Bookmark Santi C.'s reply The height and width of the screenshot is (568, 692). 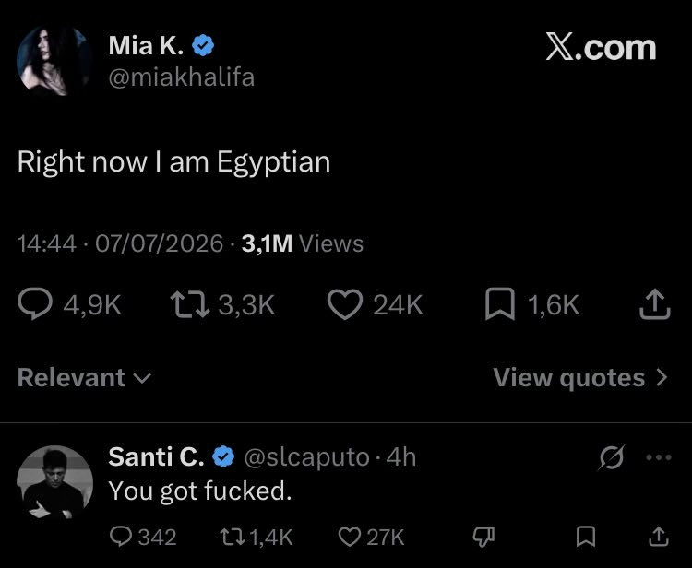[586, 537]
